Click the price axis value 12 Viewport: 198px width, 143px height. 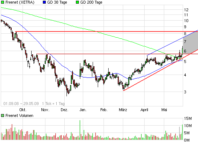pyautogui.click(x=186, y=10)
